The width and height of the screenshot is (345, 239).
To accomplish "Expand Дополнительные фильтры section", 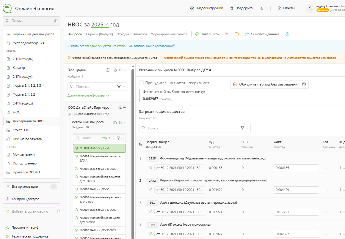I will [88, 96].
